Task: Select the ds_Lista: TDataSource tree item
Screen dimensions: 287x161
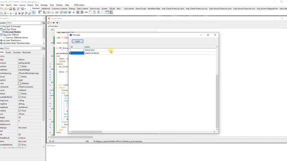Action: click(x=12, y=40)
